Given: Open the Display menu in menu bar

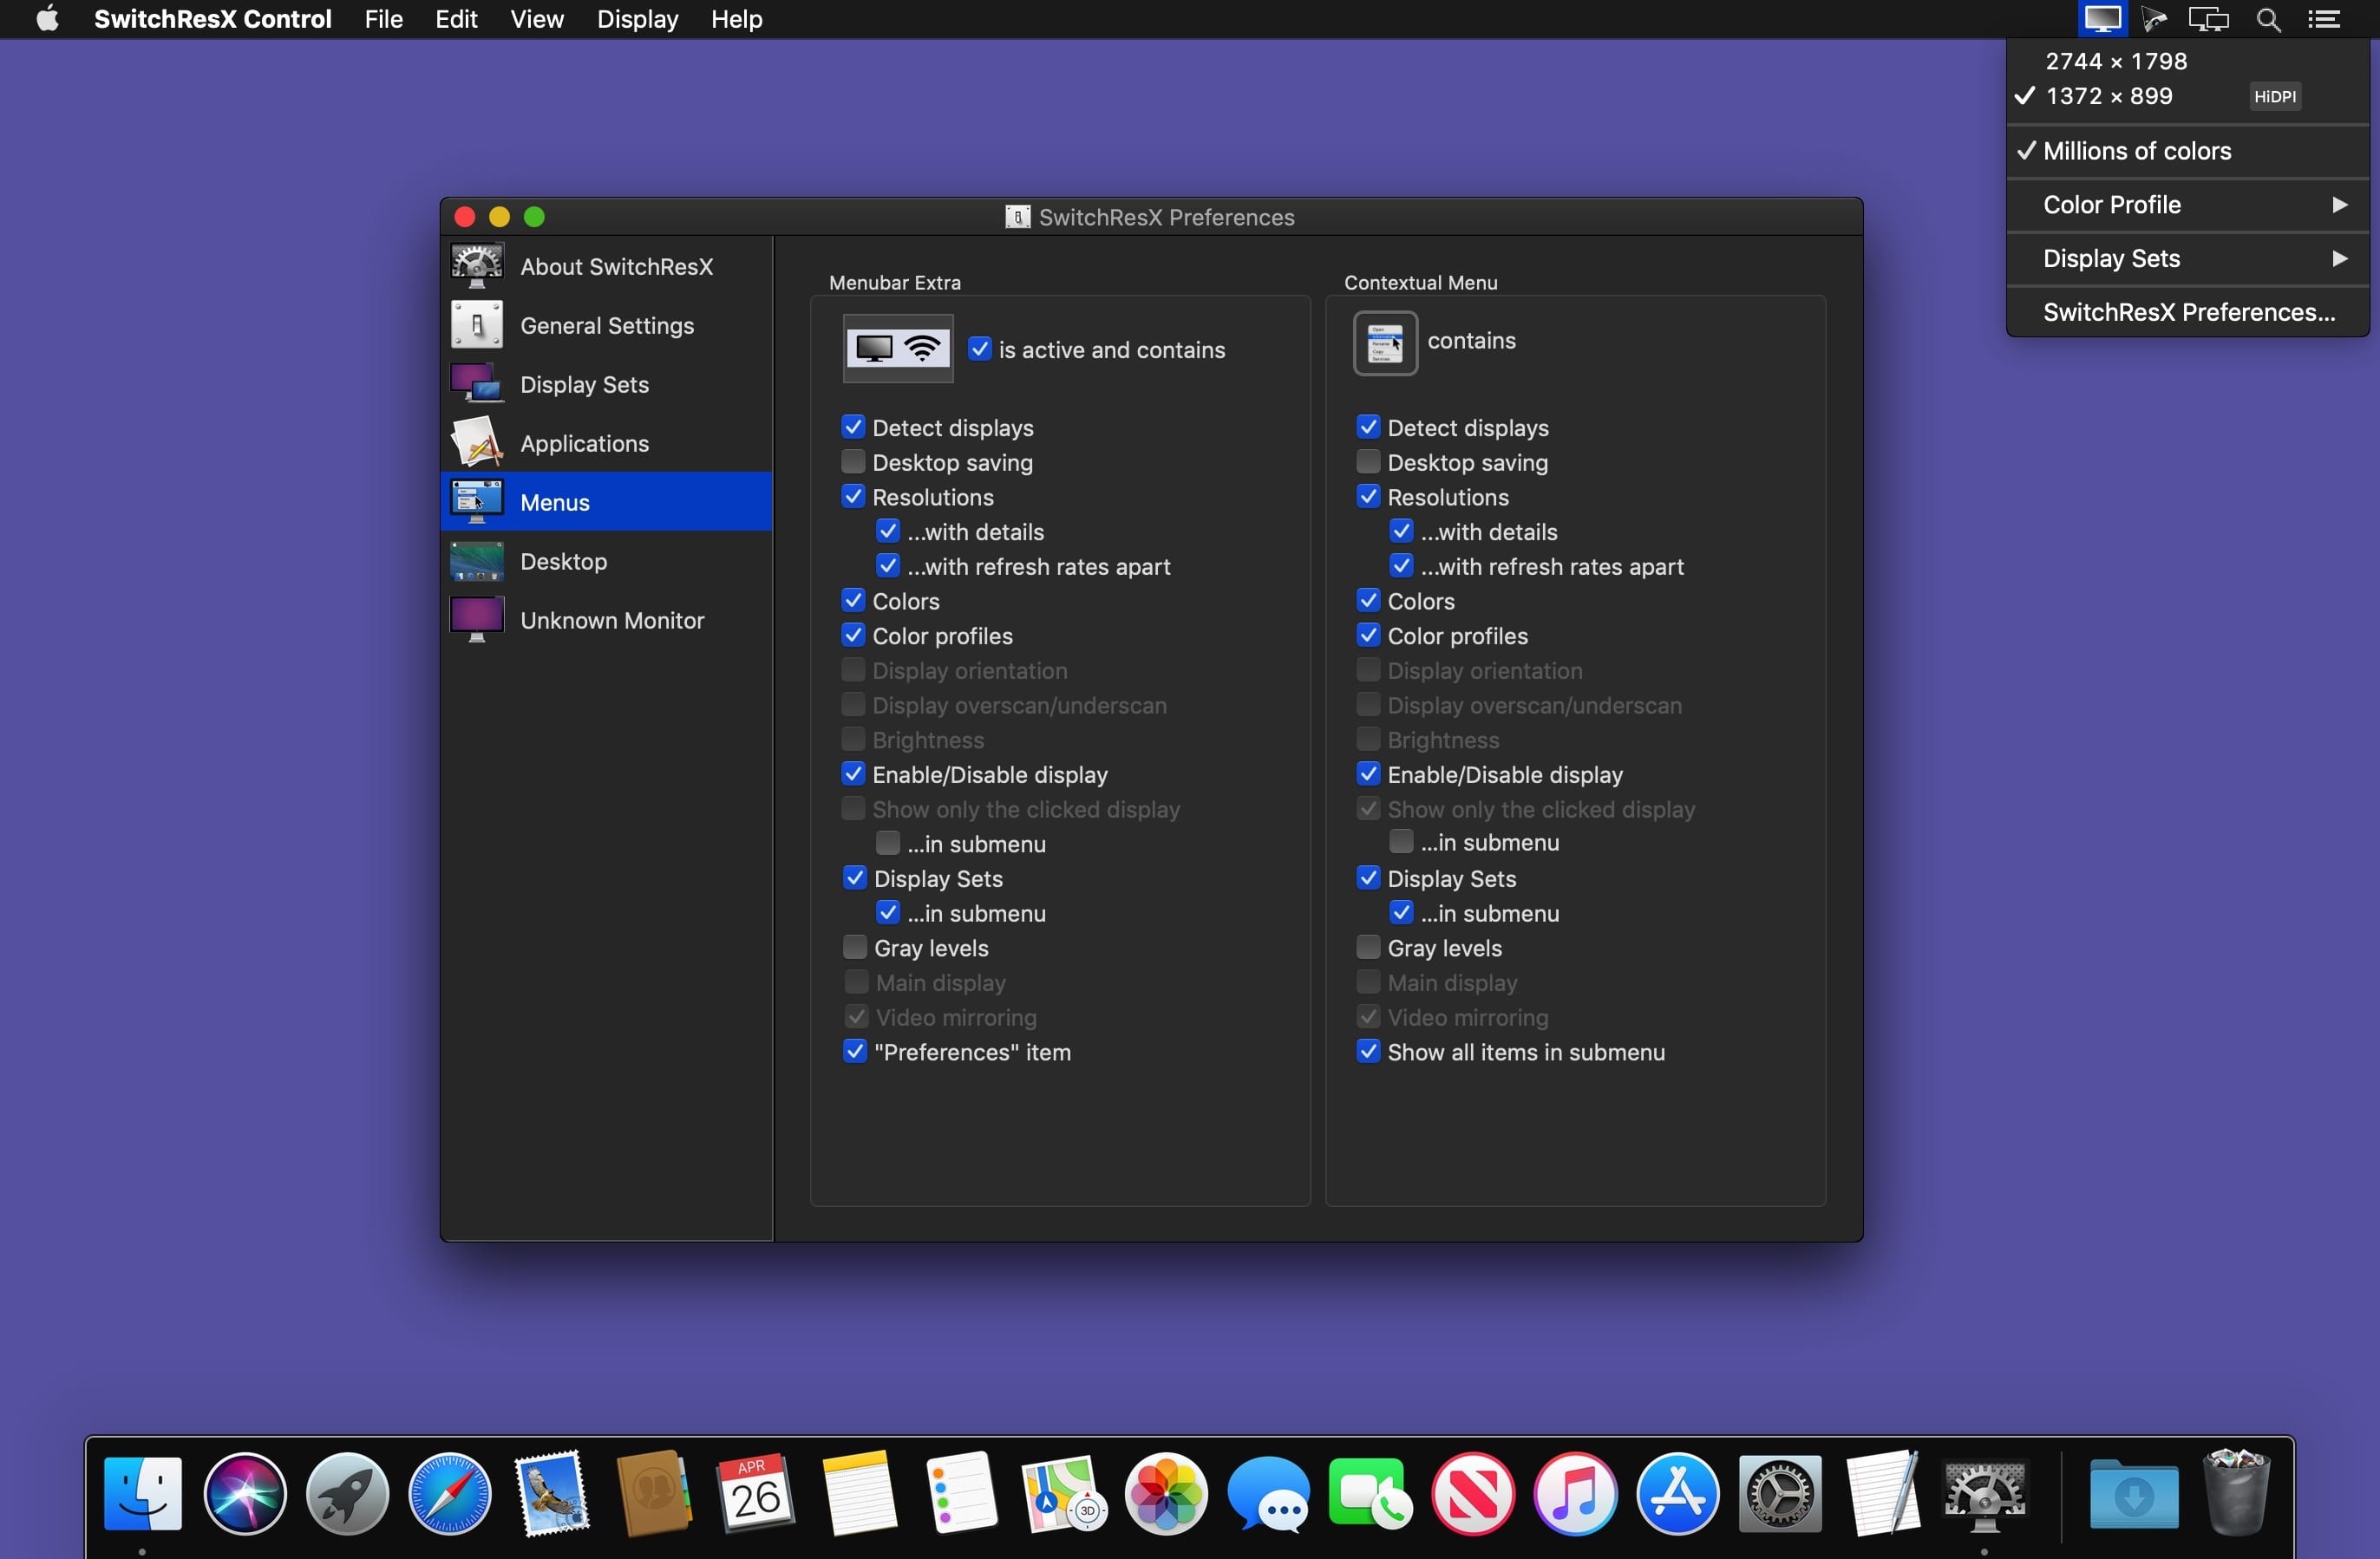Looking at the screenshot, I should point(637,19).
